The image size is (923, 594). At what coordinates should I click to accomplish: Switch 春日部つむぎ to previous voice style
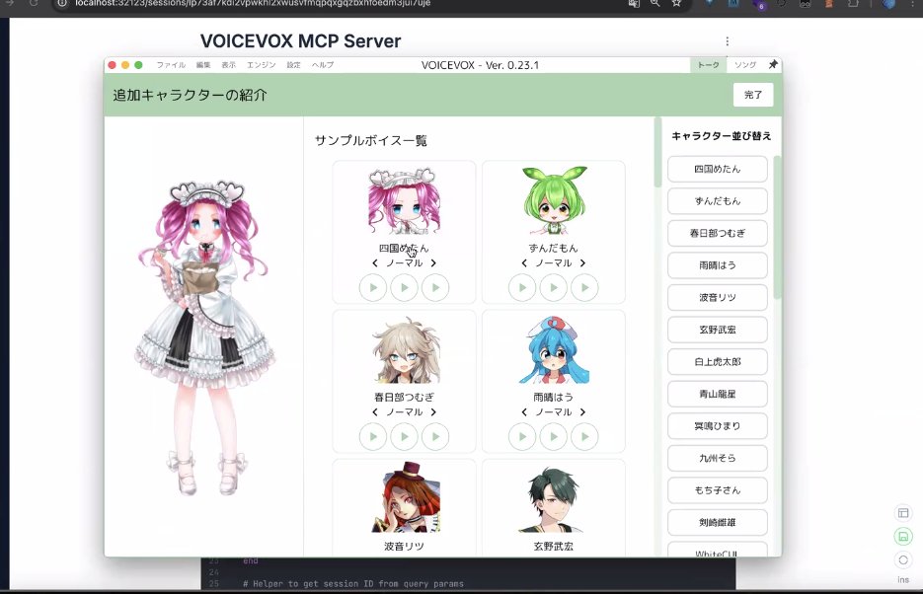click(375, 412)
